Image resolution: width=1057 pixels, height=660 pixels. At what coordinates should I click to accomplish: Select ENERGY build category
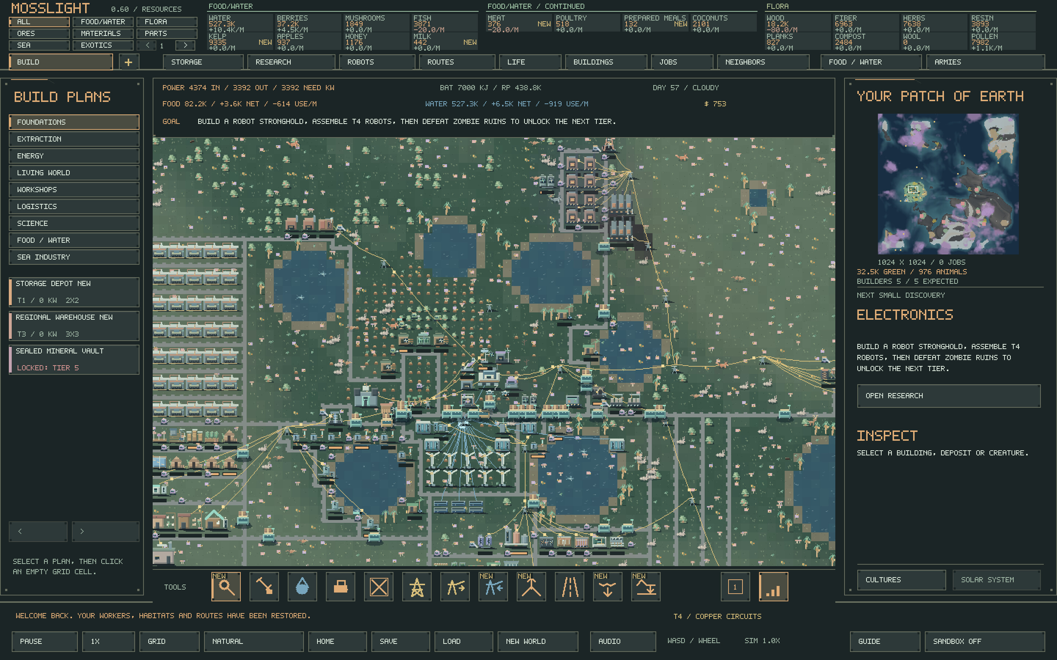(74, 156)
